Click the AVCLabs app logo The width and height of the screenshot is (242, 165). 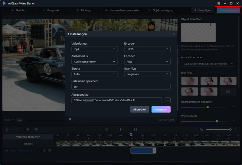pos(4,3)
